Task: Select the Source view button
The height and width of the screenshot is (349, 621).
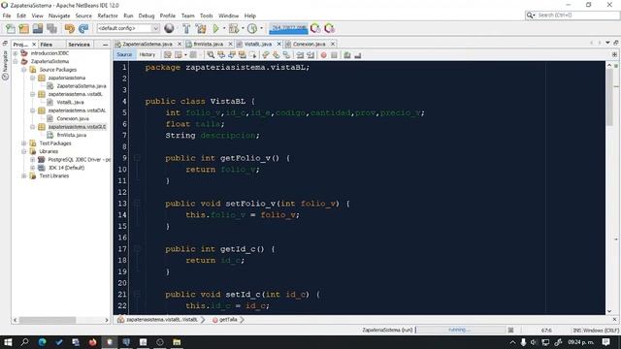Action: tap(124, 54)
